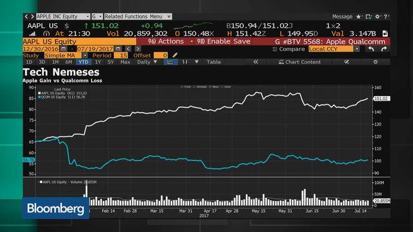Toggle the AAPL Volume legend checkbox

(x=41, y=182)
